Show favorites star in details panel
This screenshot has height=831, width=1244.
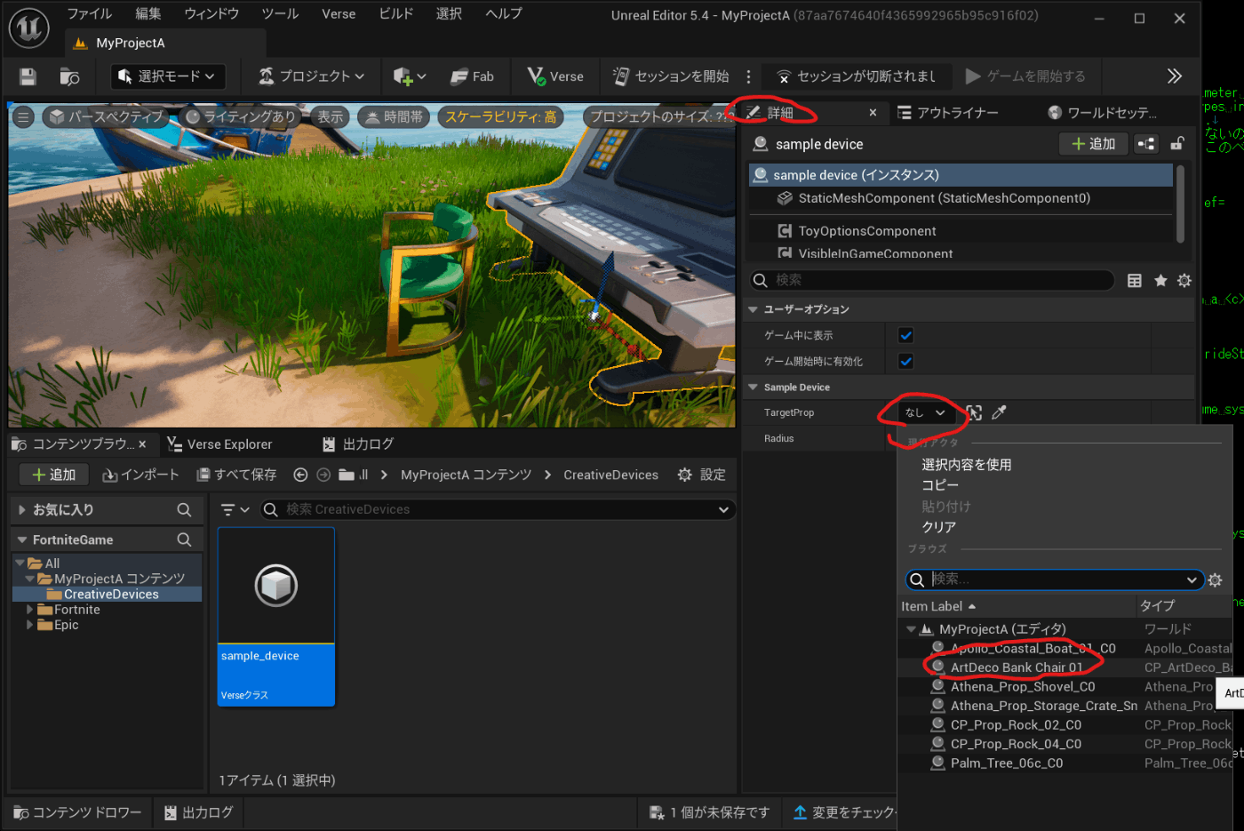[x=1160, y=281]
